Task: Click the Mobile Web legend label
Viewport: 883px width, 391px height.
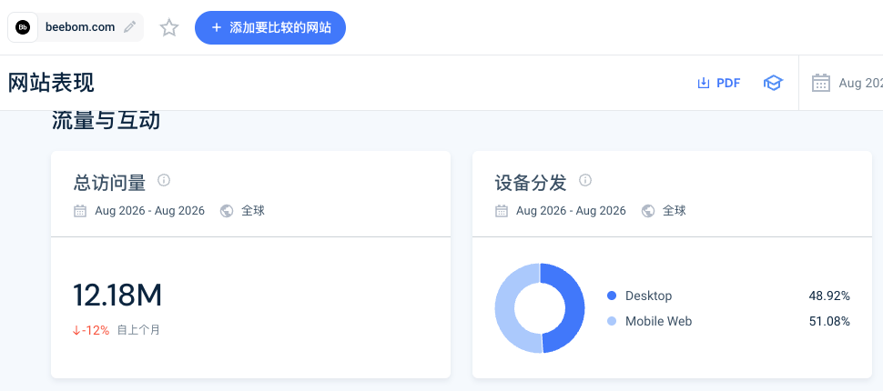Action: point(658,322)
